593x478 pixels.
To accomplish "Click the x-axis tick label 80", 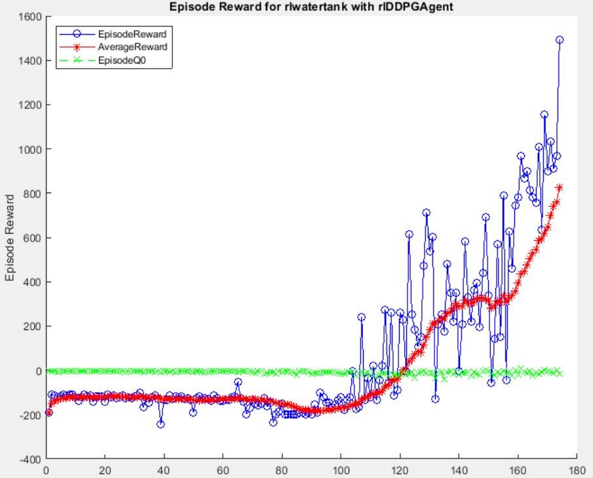I will (x=282, y=471).
